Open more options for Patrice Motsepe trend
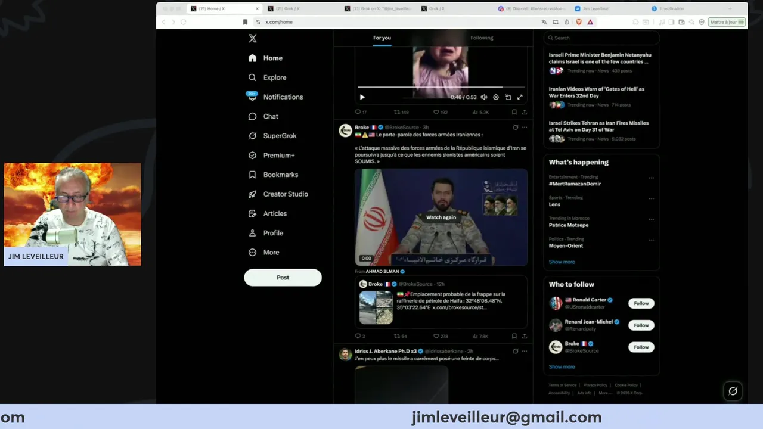Screen dimensions: 763x429 coord(651,219)
